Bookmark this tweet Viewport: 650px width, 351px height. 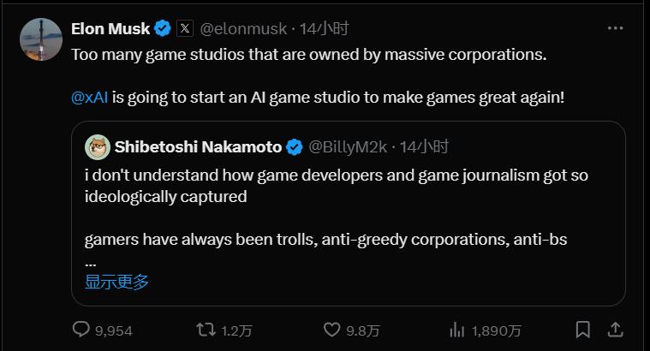582,330
